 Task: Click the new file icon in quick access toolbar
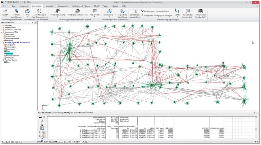coord(5,2)
